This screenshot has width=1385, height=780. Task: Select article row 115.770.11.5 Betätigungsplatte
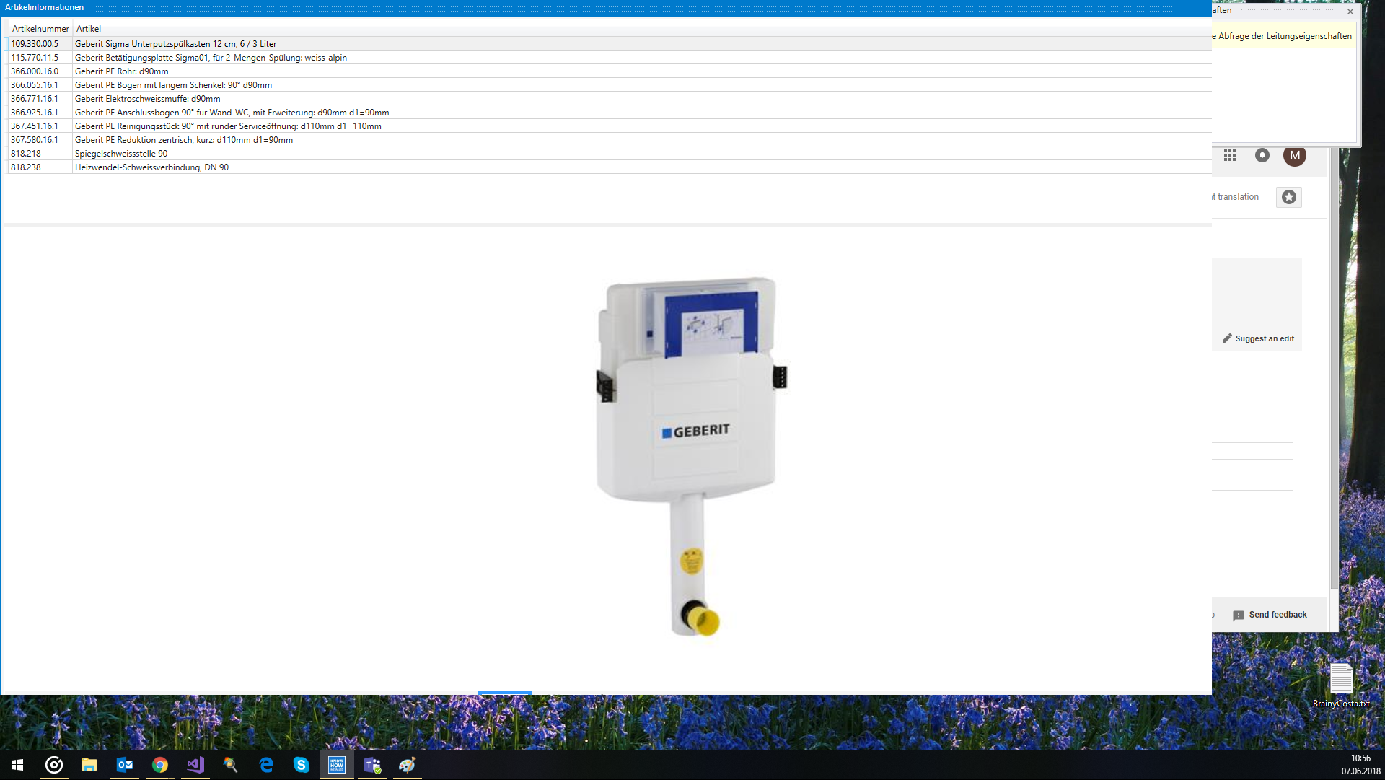pyautogui.click(x=211, y=58)
